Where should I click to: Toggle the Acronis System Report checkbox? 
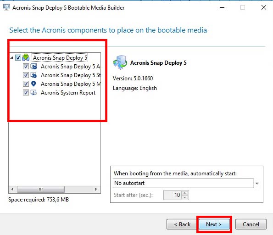[x=26, y=93]
